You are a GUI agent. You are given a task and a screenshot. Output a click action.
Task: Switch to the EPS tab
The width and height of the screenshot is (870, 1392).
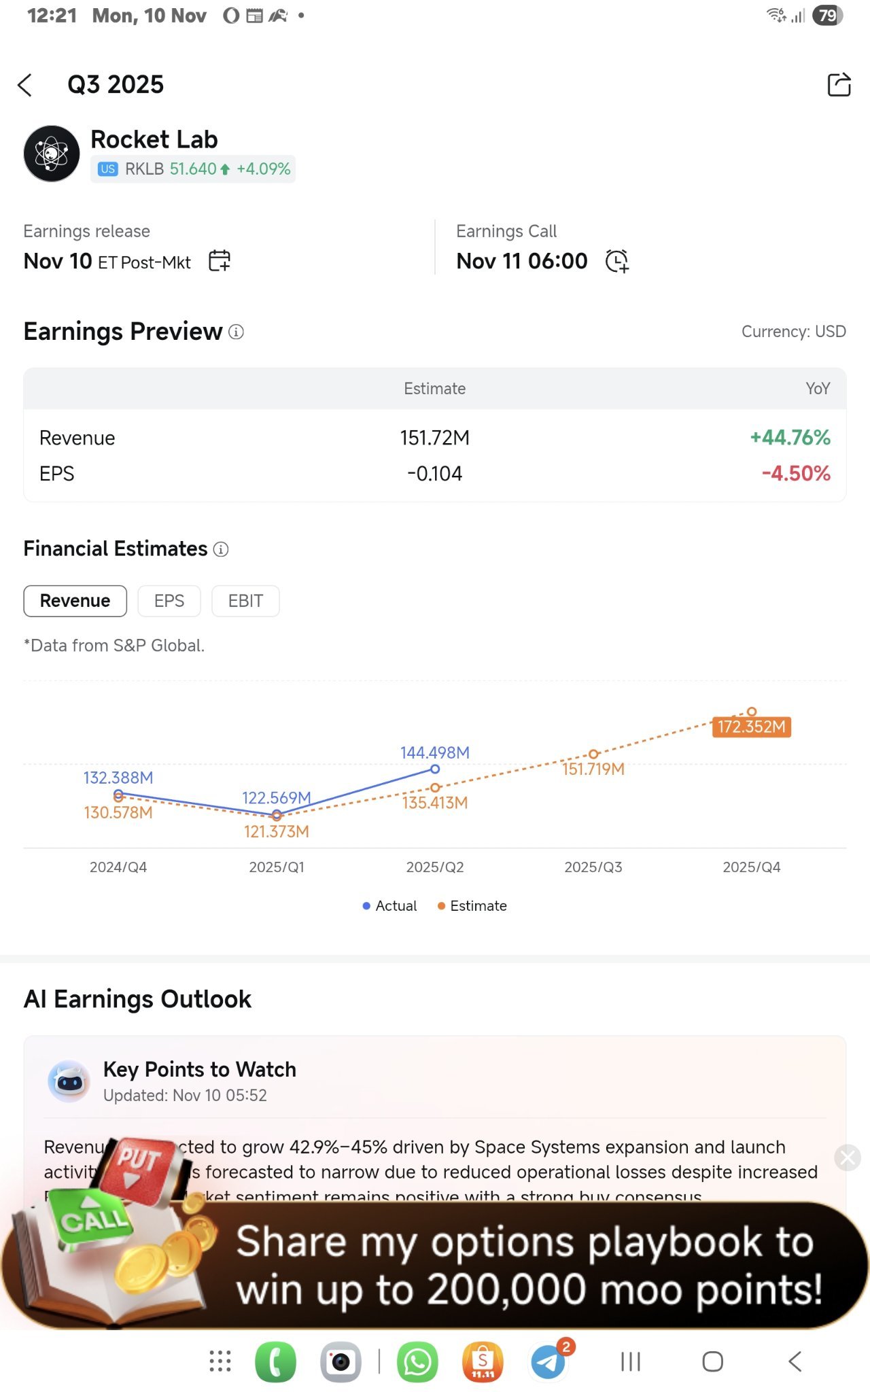click(169, 601)
